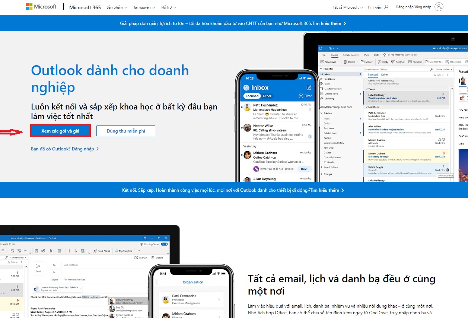Image resolution: width=468 pixels, height=318 pixels.
Task: Click Miriam Graham avatar on hero phone
Action: [x=247, y=155]
